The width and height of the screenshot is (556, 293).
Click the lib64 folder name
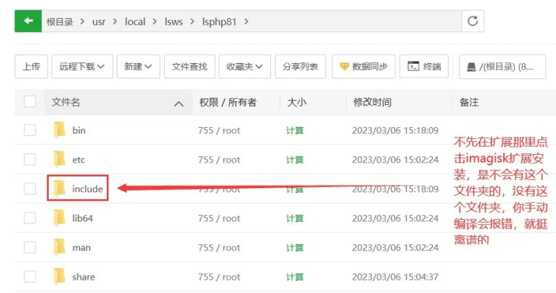[x=82, y=218]
